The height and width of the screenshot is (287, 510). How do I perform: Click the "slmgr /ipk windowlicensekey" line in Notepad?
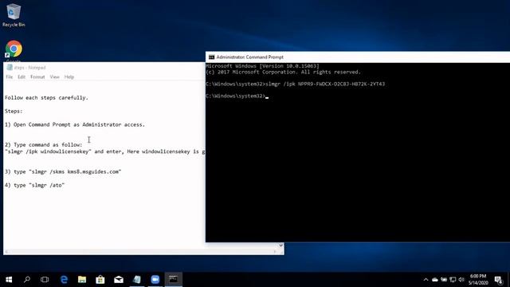click(x=104, y=151)
